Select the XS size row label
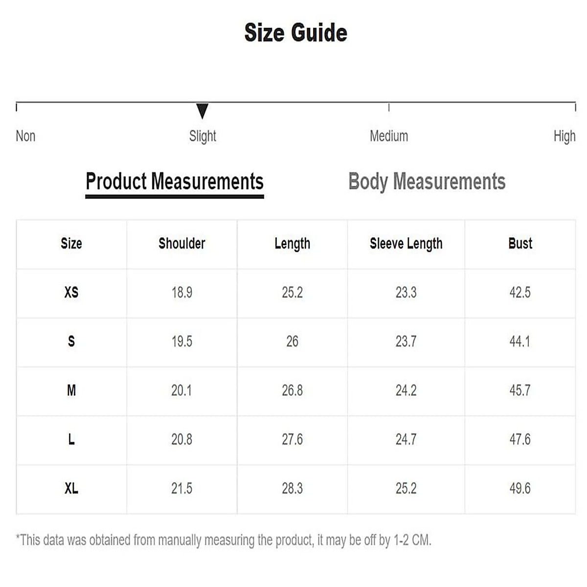The height and width of the screenshot is (587, 587). (x=71, y=293)
